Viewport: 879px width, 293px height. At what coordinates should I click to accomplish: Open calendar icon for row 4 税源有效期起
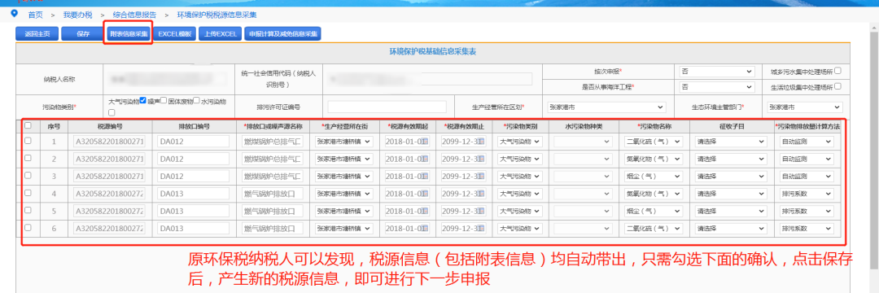(x=424, y=194)
